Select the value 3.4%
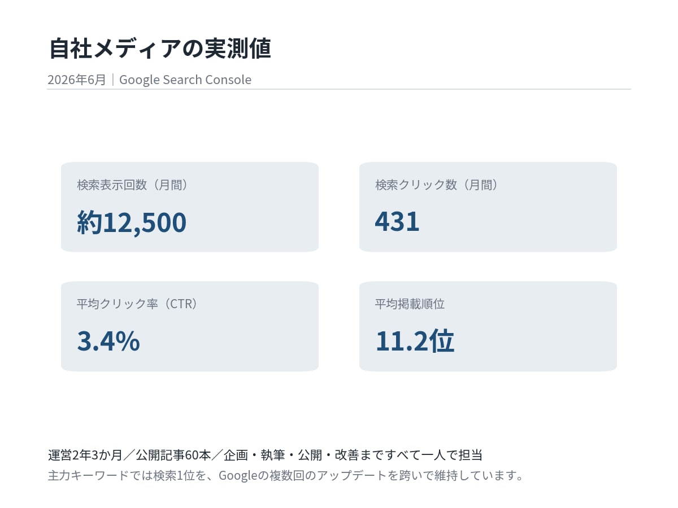 click(108, 341)
